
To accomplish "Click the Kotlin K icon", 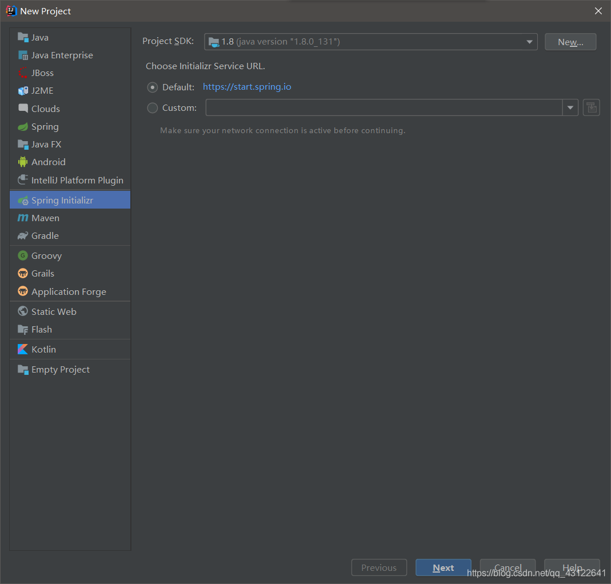I will point(23,350).
